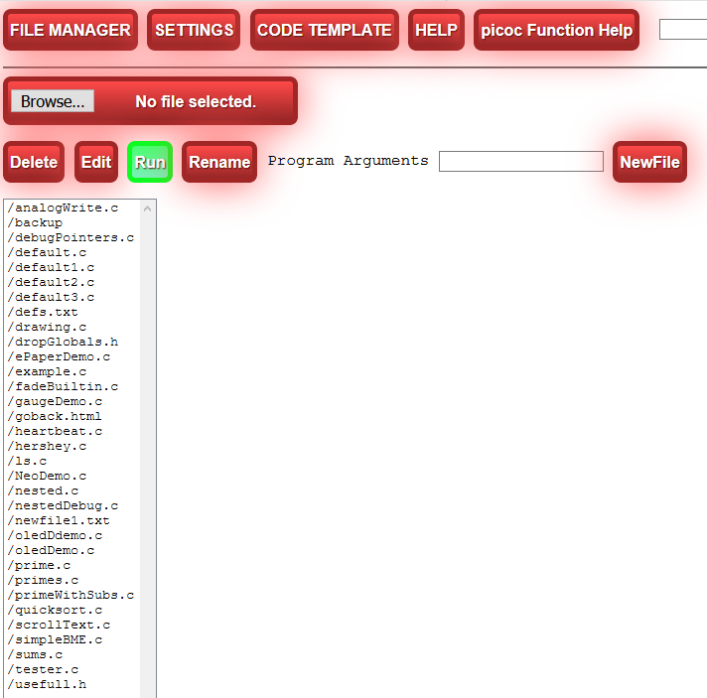Select /prime.c in the file list
Viewport: 707px width, 698px height.
[72, 565]
